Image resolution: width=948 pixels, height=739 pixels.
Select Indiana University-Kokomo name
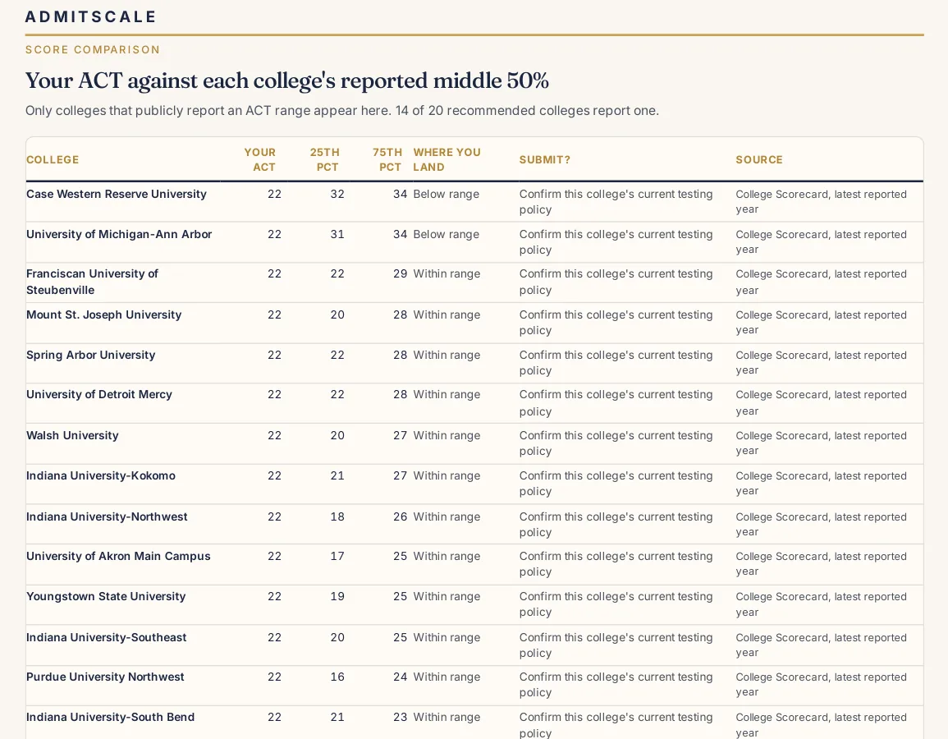(100, 476)
